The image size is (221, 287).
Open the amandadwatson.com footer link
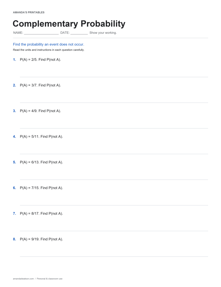point(23,279)
